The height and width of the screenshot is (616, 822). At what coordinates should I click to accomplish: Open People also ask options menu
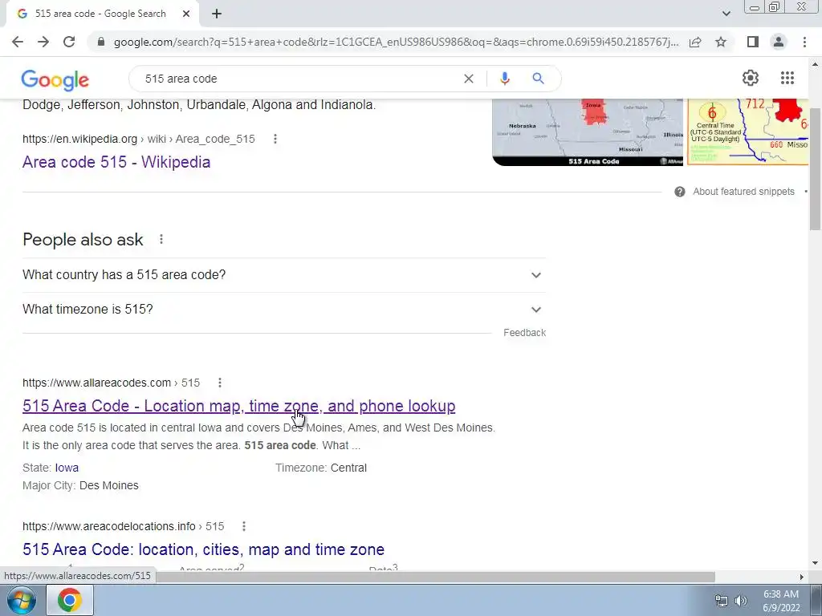point(161,239)
